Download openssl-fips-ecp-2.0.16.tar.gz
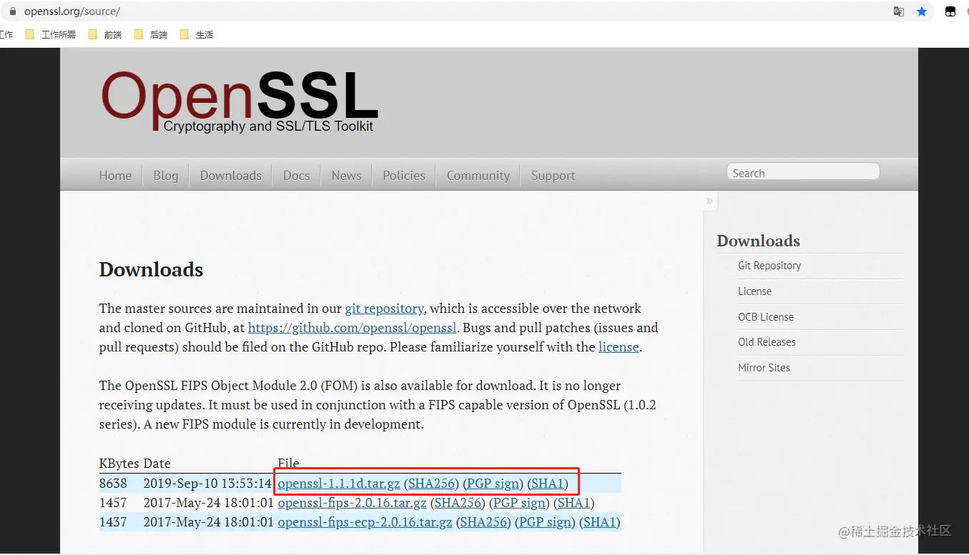The image size is (969, 555). pyautogui.click(x=365, y=522)
